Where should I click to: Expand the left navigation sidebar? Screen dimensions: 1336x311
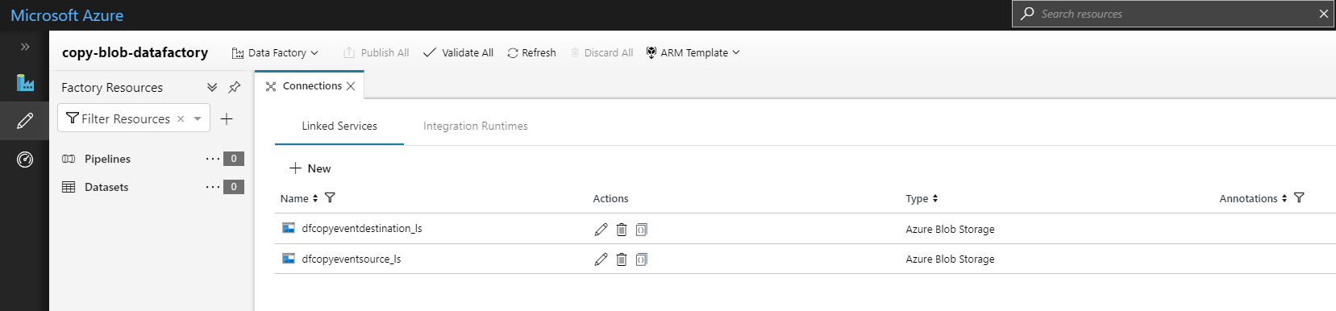pos(25,47)
